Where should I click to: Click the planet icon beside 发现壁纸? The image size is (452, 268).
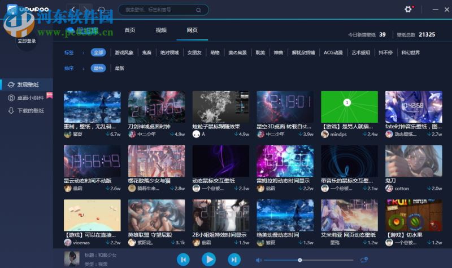point(11,84)
